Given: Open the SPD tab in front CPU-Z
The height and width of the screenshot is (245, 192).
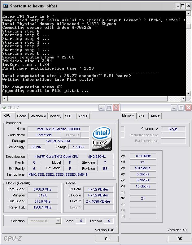Looking at the screenshot, I should (x=68, y=116).
